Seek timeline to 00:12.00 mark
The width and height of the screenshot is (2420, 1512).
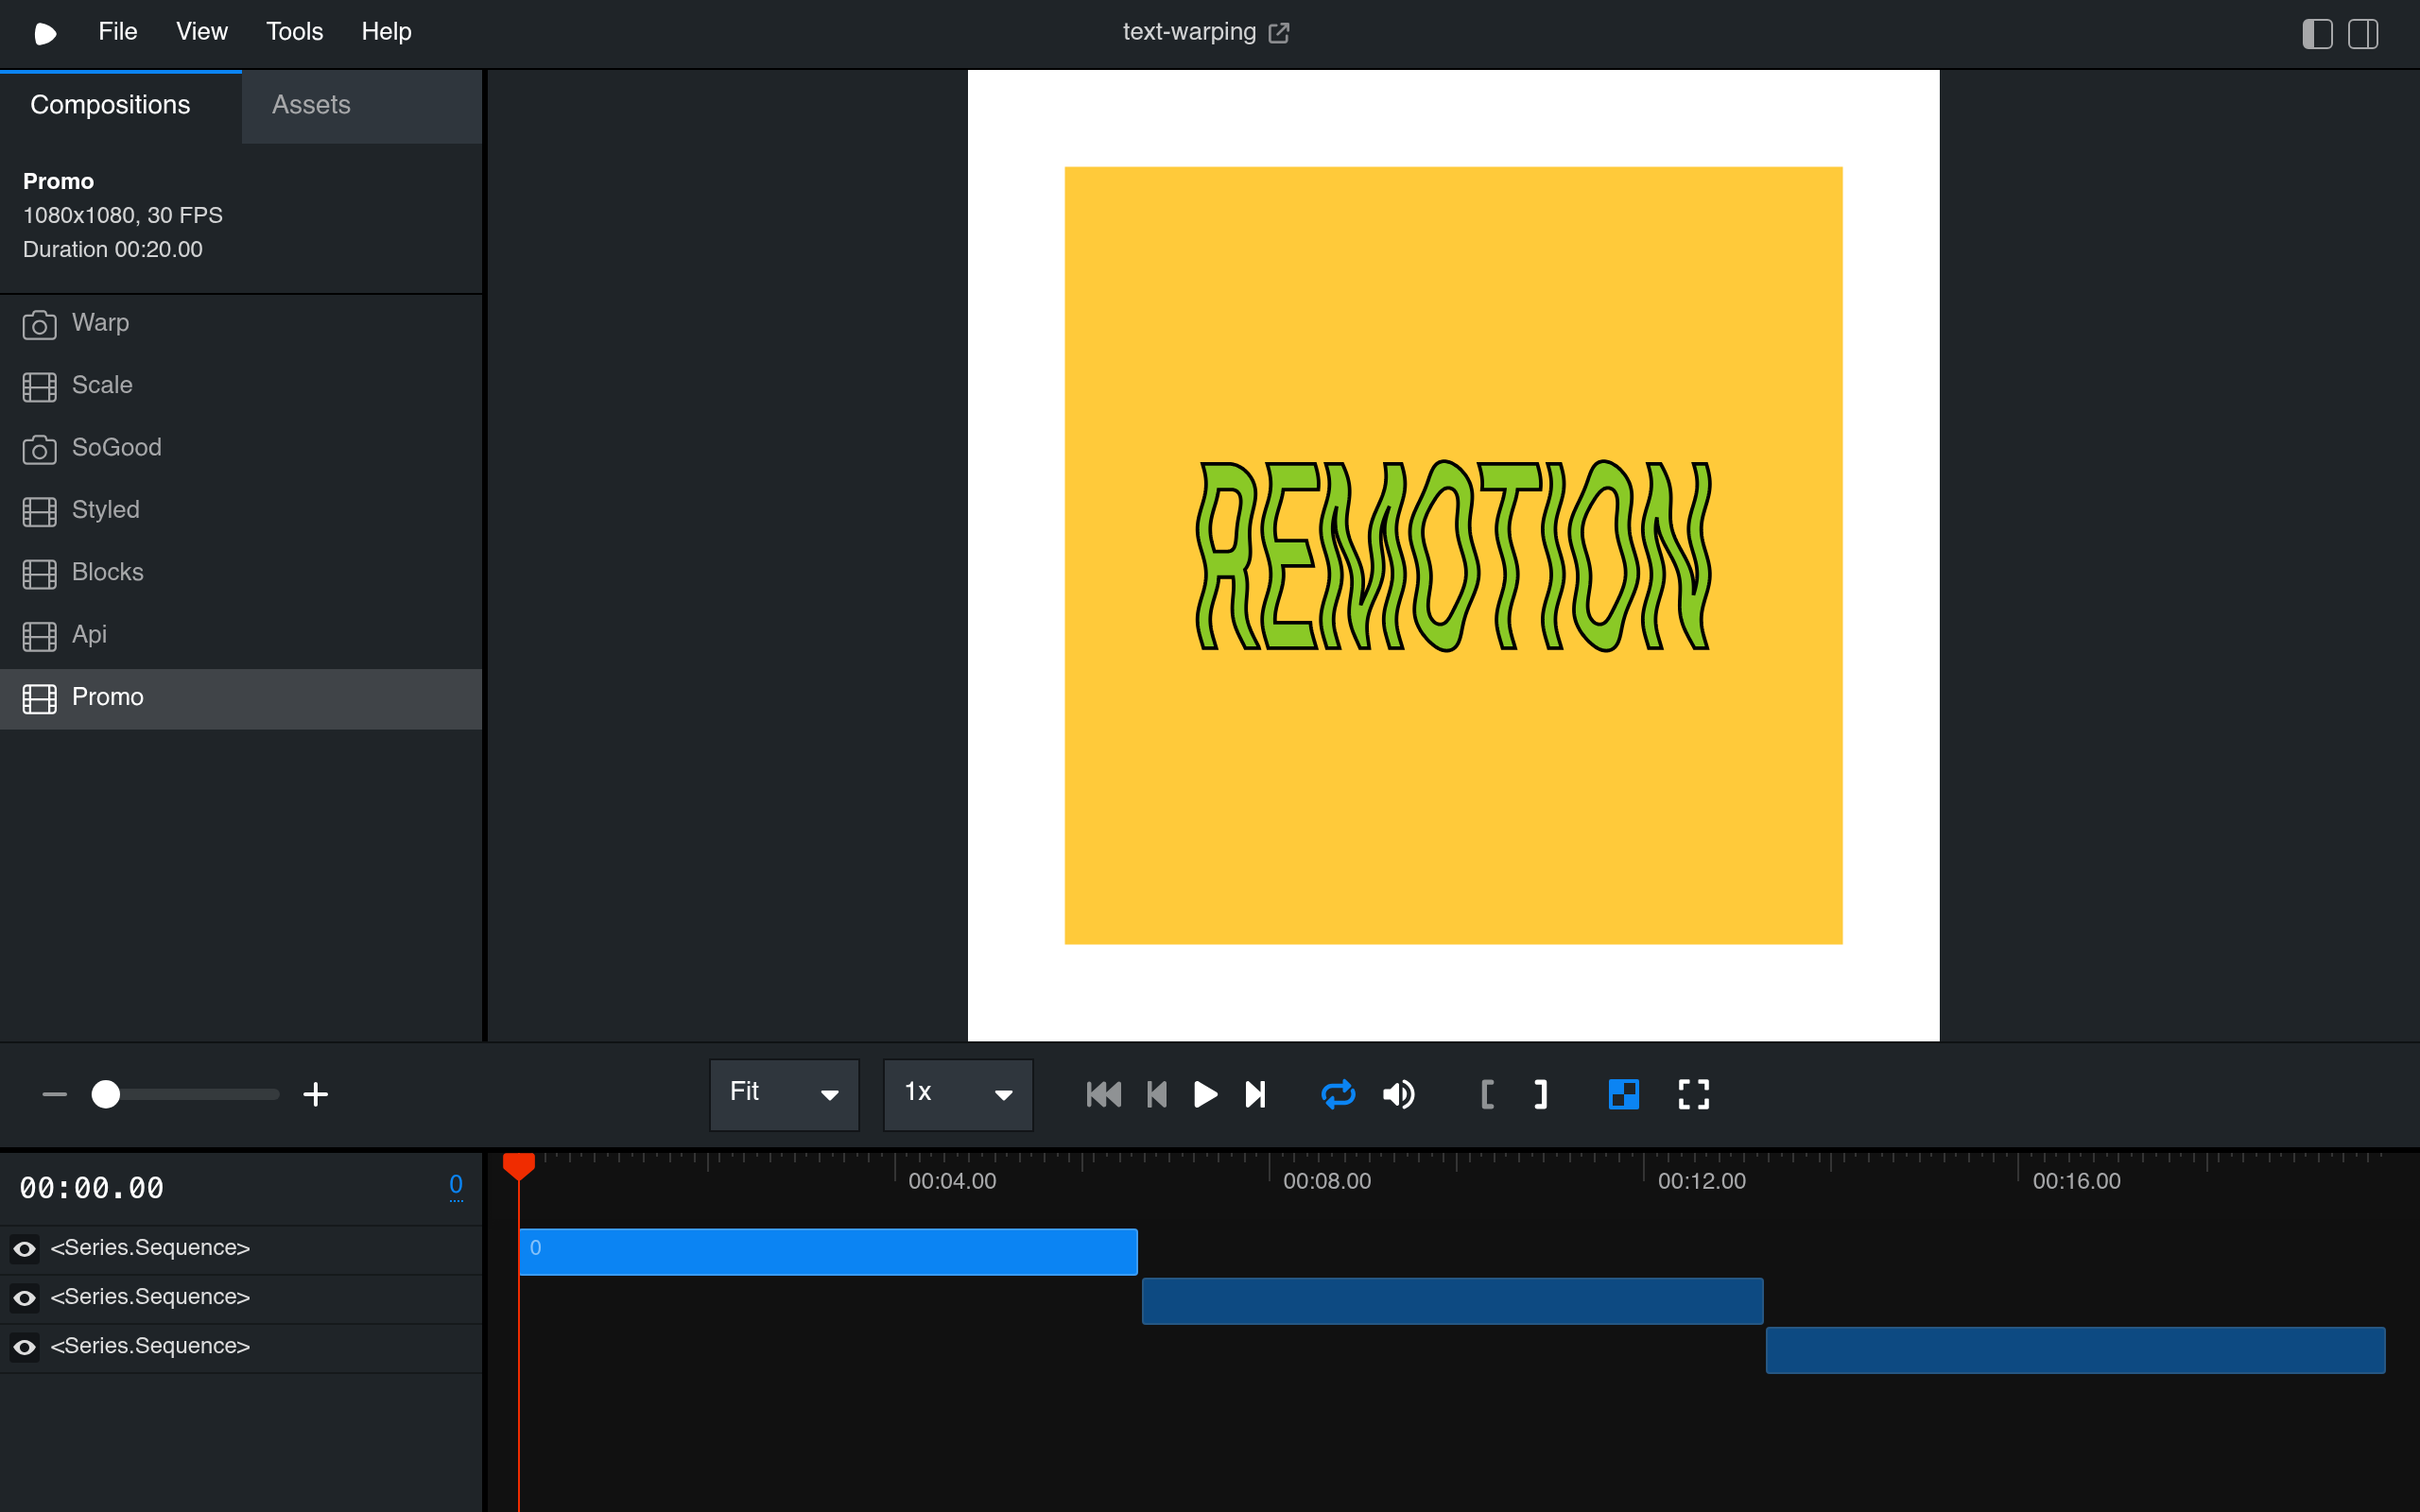pos(1702,1181)
